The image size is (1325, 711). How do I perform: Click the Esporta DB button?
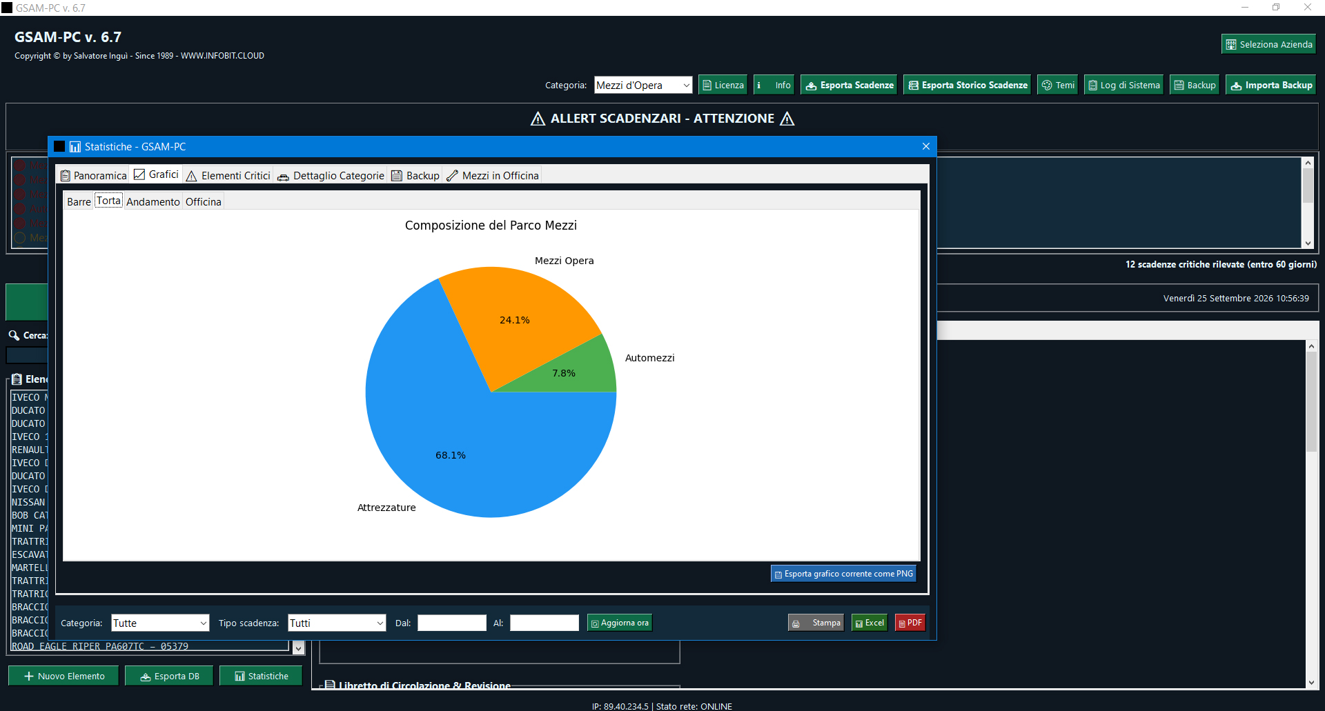(x=170, y=676)
